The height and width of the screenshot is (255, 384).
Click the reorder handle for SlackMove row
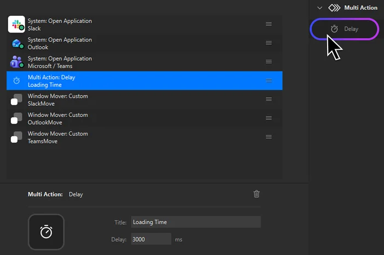(x=269, y=99)
